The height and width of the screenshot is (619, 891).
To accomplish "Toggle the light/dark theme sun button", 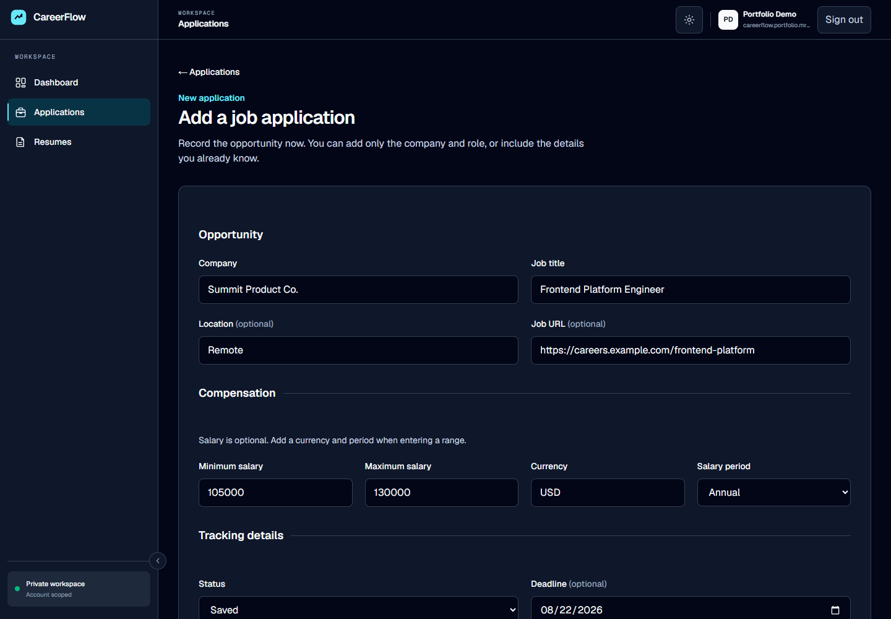I will [x=689, y=20].
